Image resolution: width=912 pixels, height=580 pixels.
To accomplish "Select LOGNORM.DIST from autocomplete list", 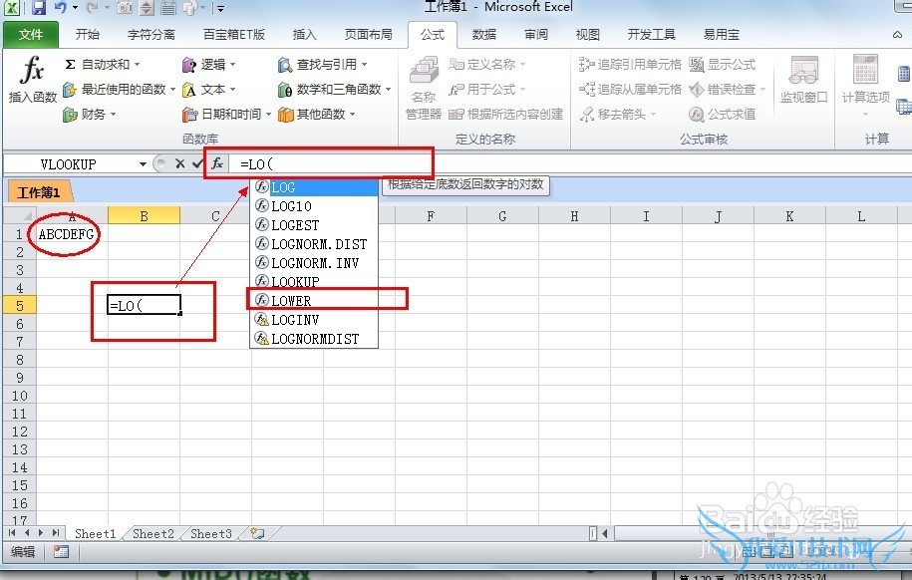I will click(314, 244).
